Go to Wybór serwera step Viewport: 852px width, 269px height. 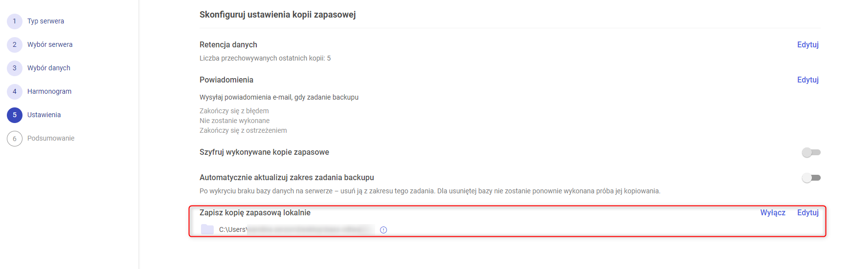(x=50, y=45)
